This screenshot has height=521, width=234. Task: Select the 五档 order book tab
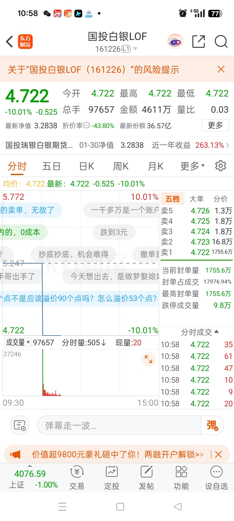172,199
